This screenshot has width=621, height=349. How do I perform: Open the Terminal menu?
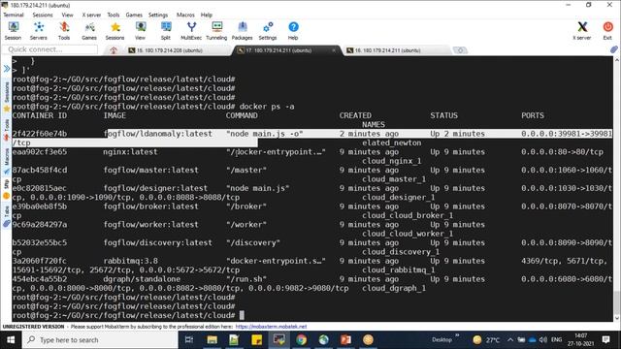point(14,15)
